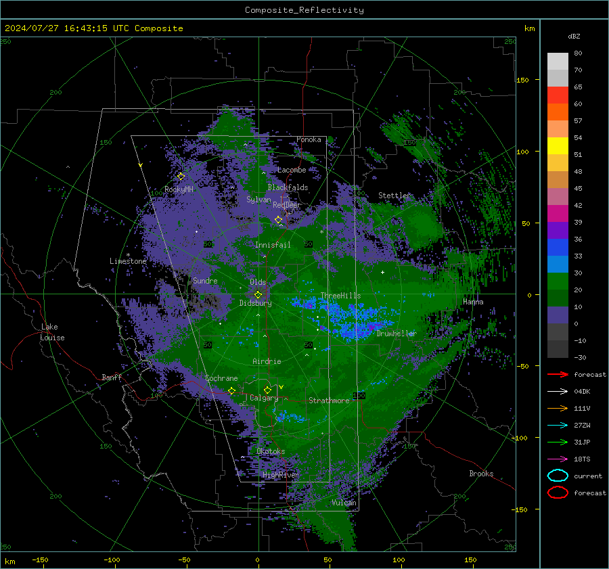
Task: Click the Composite_Reflectivity title text
Action: [x=304, y=10]
